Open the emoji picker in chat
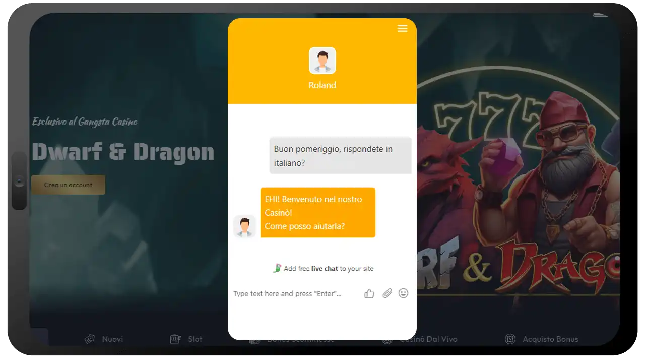Image resolution: width=645 pixels, height=363 pixels. [403, 293]
